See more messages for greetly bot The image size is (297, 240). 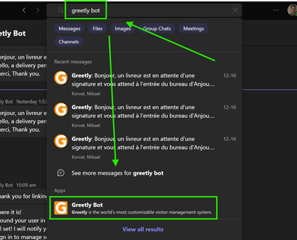click(118, 173)
